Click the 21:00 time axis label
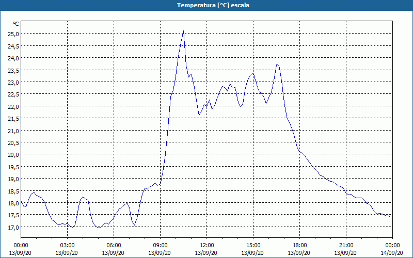This screenshot has width=413, height=258. [x=346, y=246]
